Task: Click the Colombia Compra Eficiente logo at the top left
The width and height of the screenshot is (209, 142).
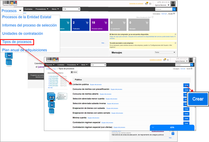Action: tap(10, 3)
